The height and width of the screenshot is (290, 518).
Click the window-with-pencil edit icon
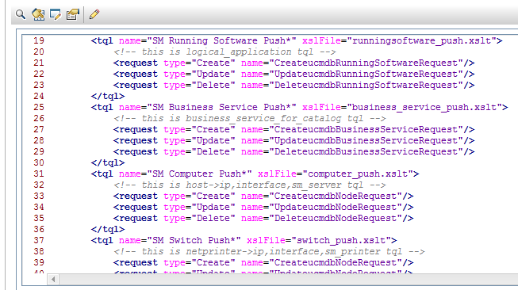[56, 14]
